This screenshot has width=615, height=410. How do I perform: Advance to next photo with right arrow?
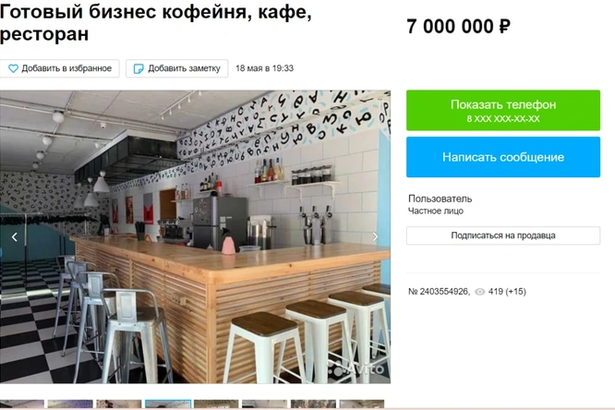click(x=375, y=236)
